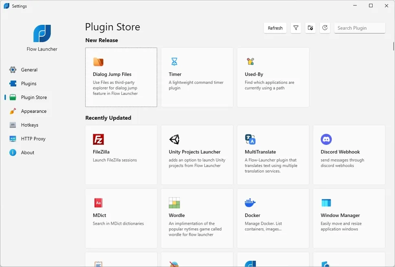Click the vertical scrollbar on the right
Screen dimensions: 395x267
[x=392, y=47]
